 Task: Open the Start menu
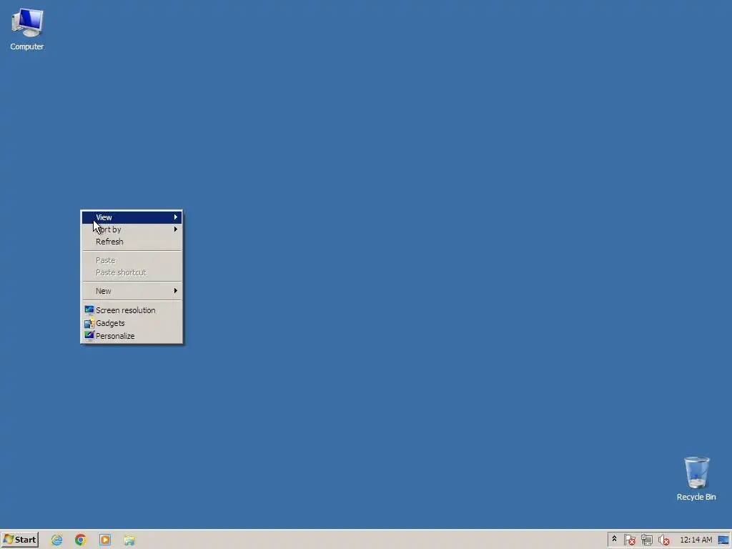coord(19,540)
